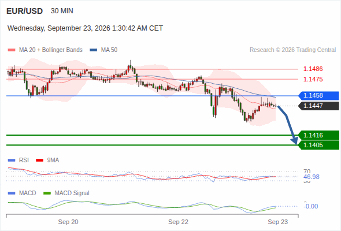This screenshot has width=341, height=231.
Task: Click the EUR/USD pair title
Action: tap(25, 11)
